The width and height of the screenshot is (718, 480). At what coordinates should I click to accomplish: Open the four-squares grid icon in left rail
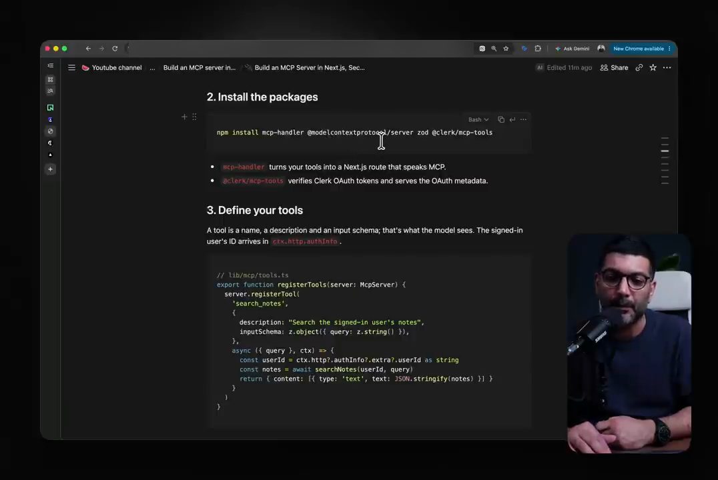50,79
